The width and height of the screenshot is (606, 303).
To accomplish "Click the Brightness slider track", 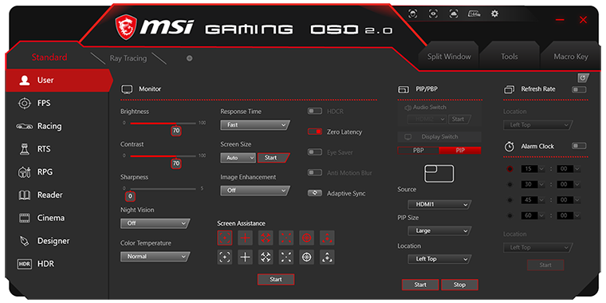I will (x=163, y=124).
